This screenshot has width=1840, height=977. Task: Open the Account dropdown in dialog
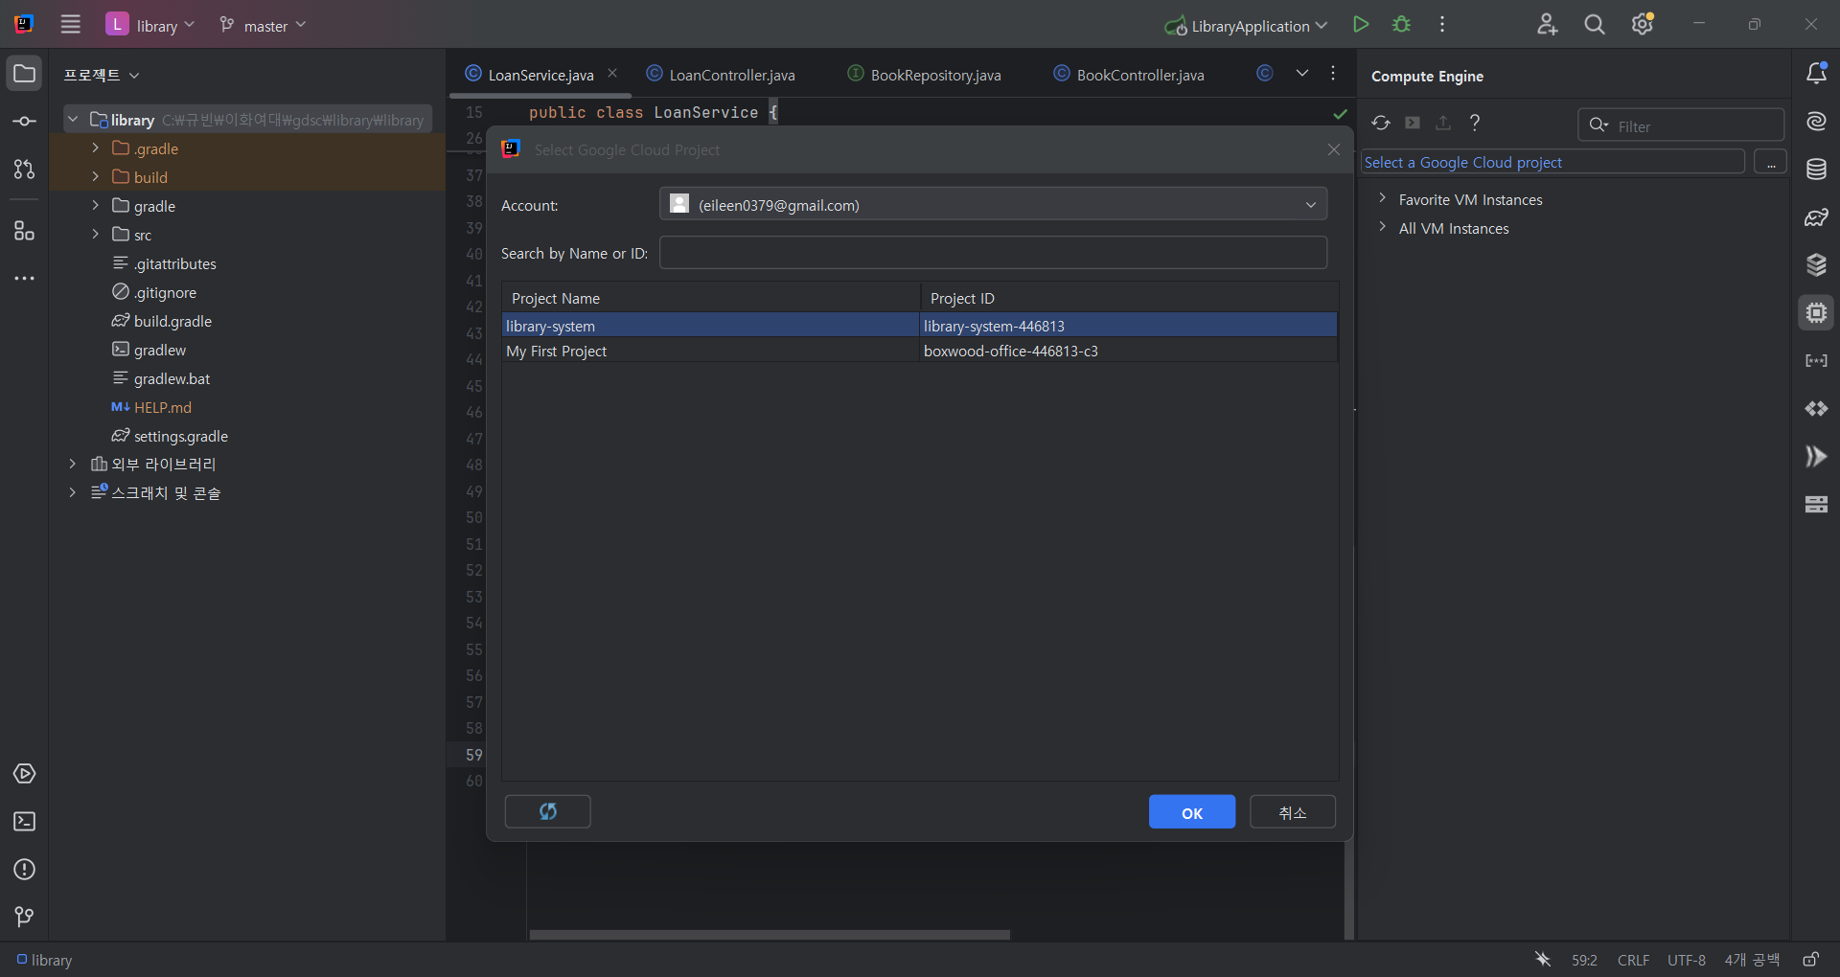point(994,205)
